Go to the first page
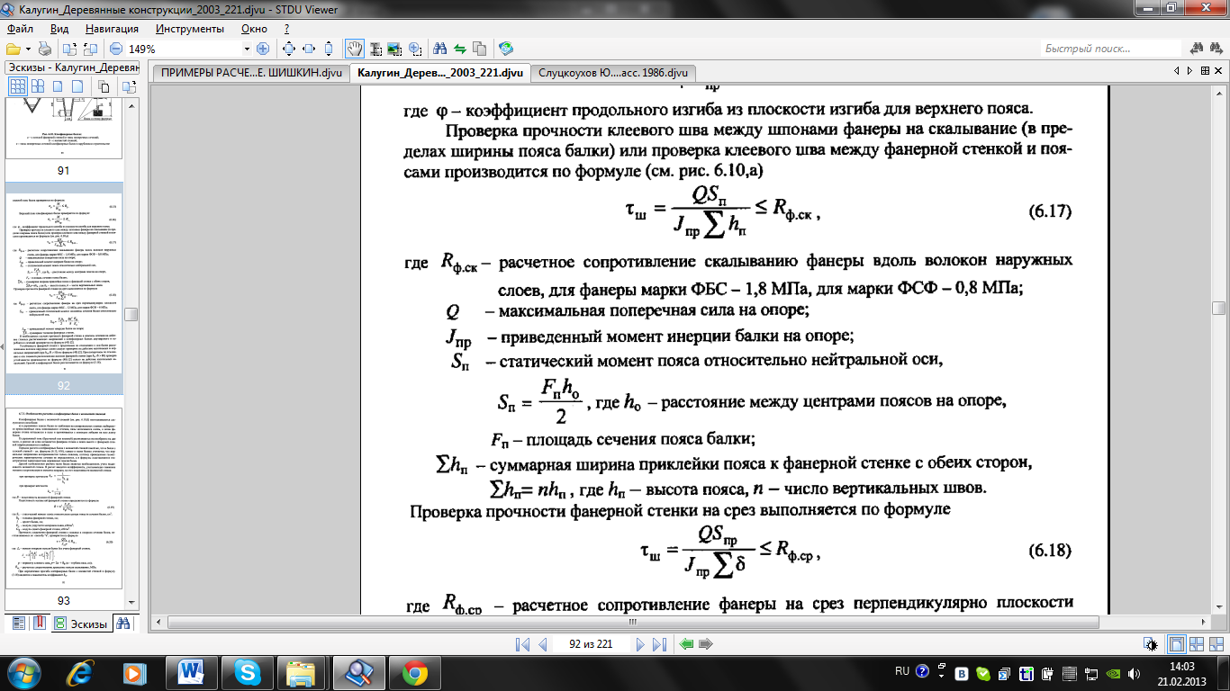The height and width of the screenshot is (691, 1230). pyautogui.click(x=522, y=644)
